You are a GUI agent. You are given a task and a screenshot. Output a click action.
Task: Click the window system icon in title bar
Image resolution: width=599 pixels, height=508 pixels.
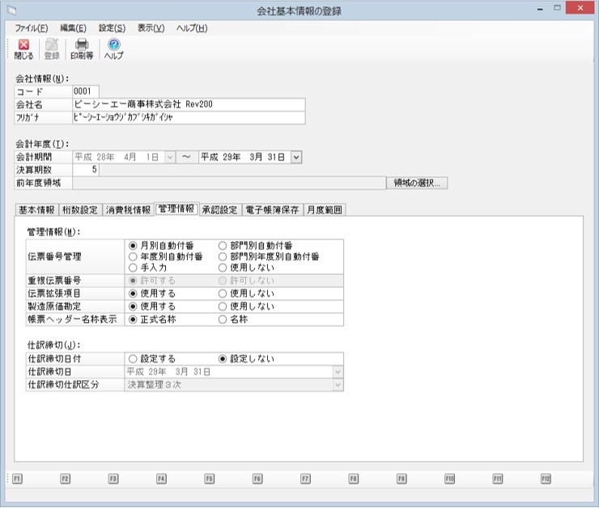pyautogui.click(x=11, y=11)
